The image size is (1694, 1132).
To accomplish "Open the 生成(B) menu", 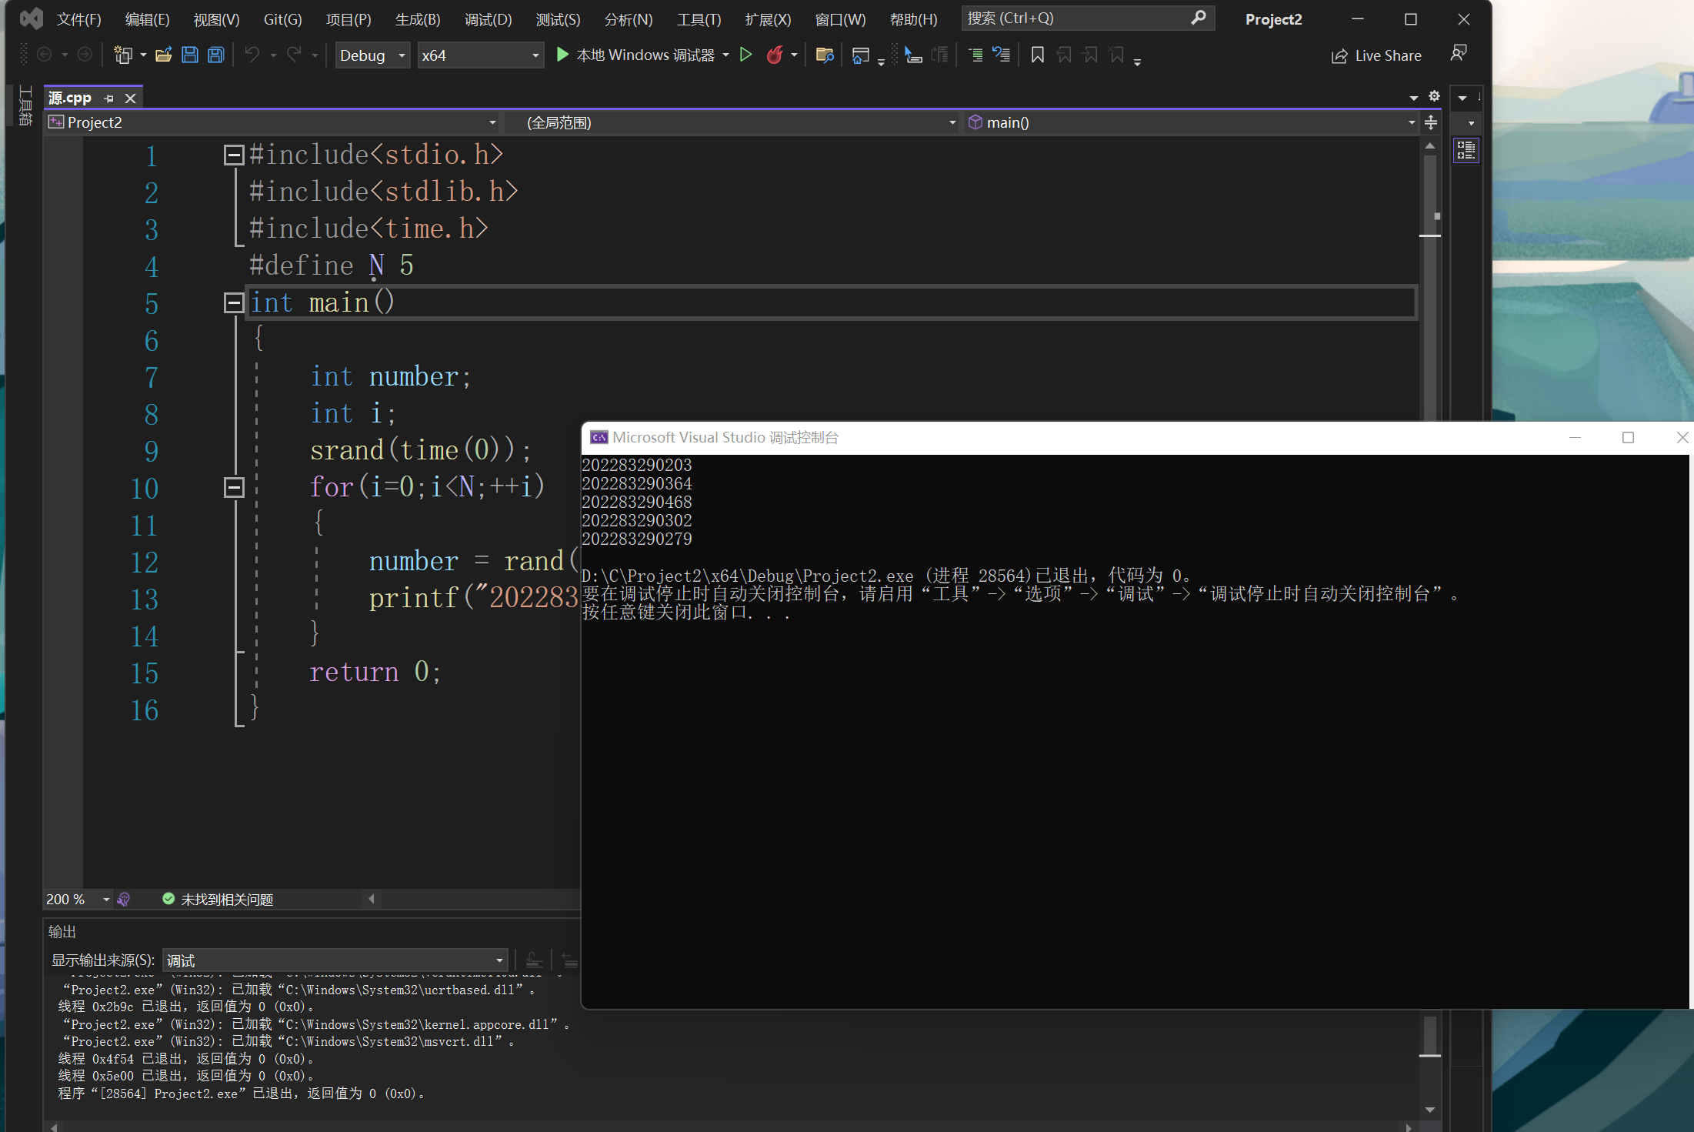I will pos(418,19).
